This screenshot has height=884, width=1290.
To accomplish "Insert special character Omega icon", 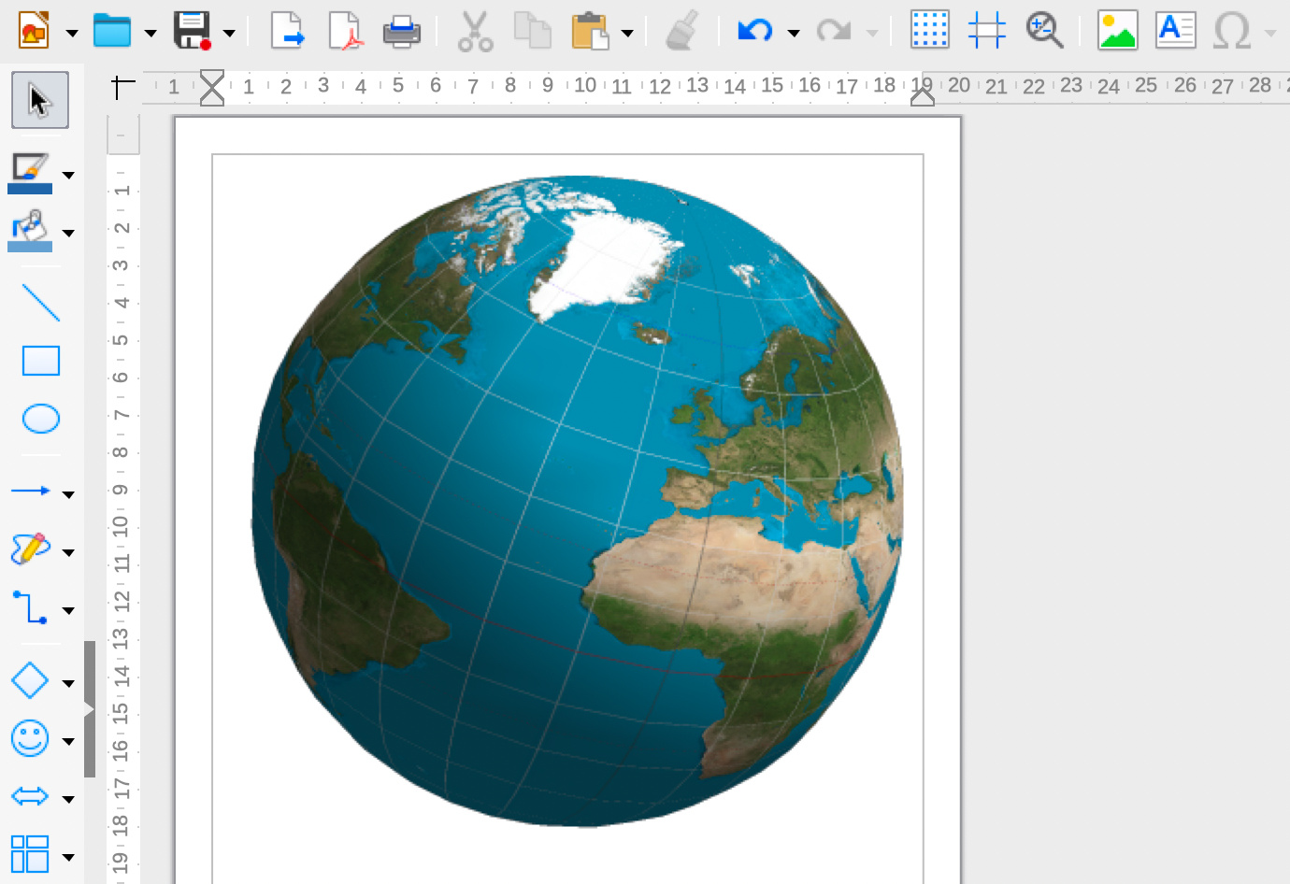I will tap(1232, 31).
